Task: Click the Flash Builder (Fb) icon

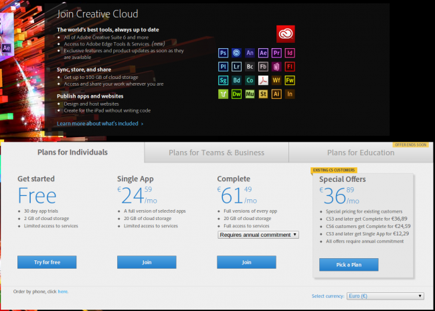Action: (263, 66)
